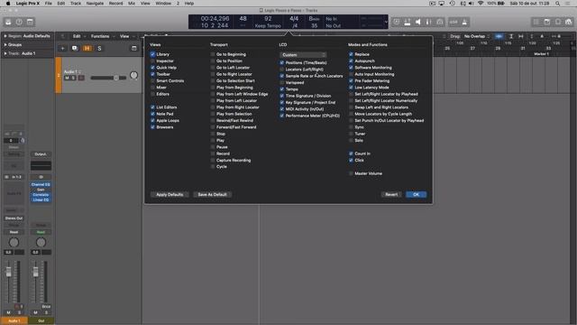Open the Note Pad icon in control bar

(x=547, y=22)
